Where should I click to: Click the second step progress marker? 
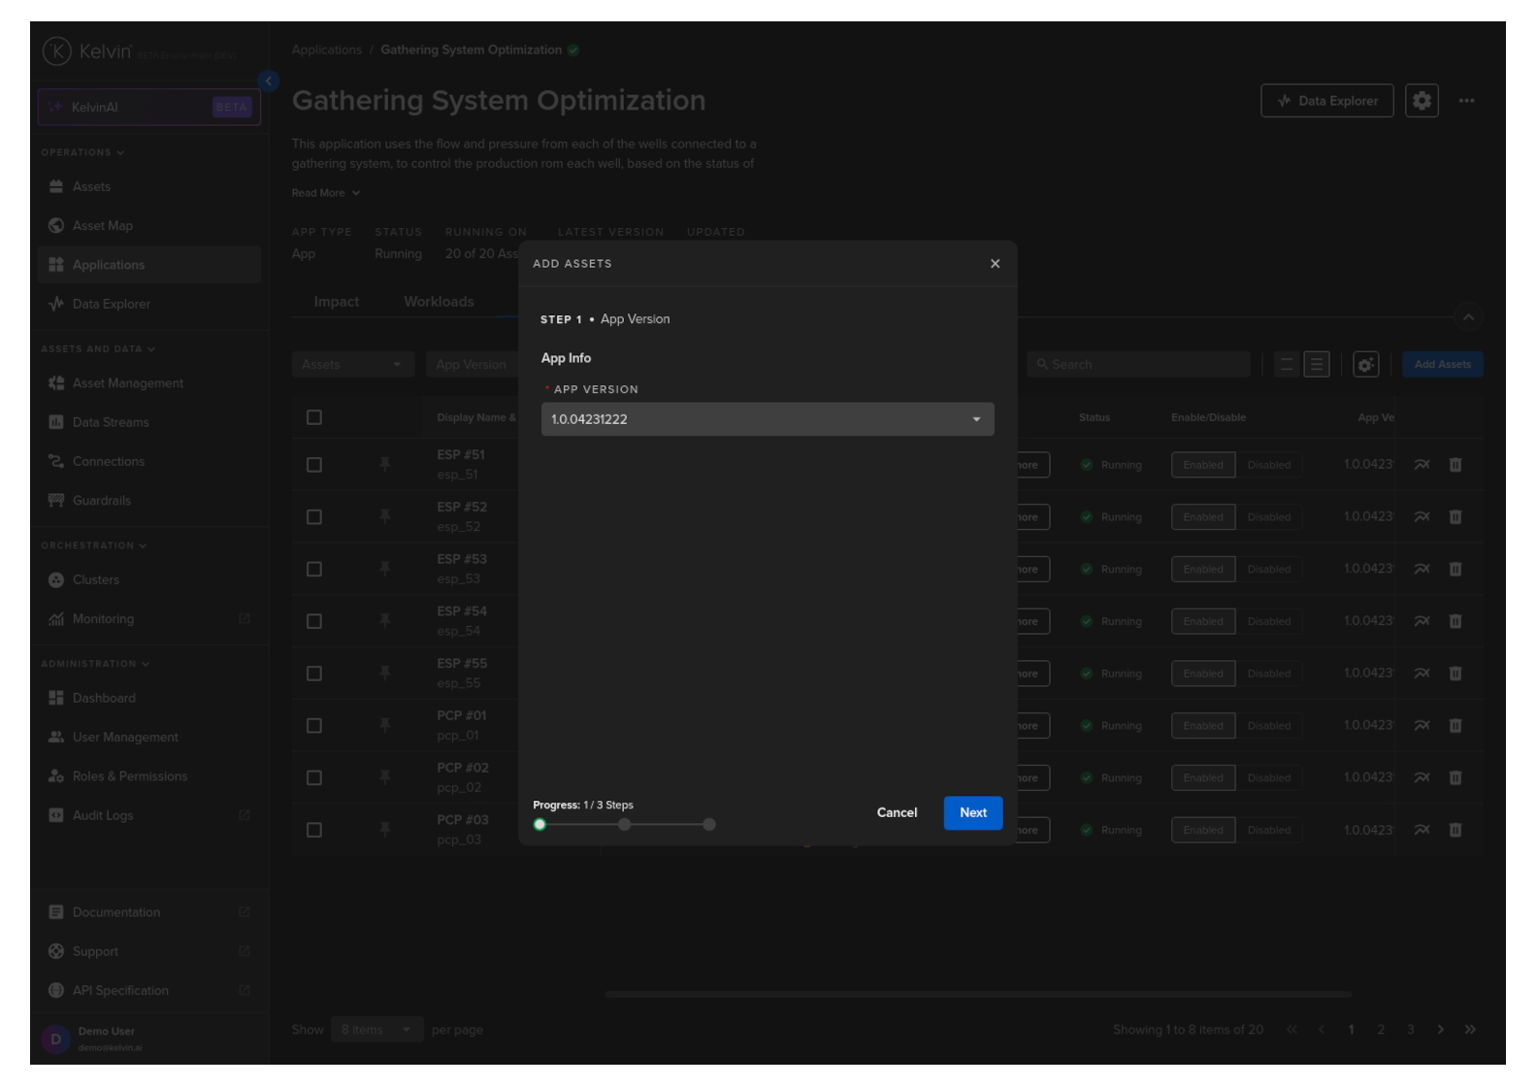click(x=624, y=825)
